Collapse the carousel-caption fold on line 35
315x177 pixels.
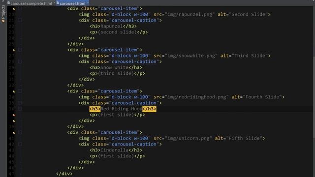coord(20,103)
